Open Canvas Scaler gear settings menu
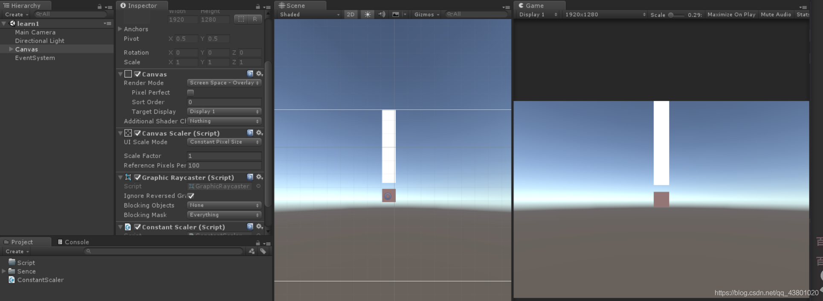This screenshot has width=823, height=301. click(x=259, y=133)
